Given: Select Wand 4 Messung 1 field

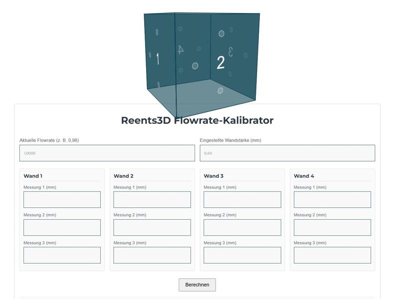Looking at the screenshot, I should point(332,200).
